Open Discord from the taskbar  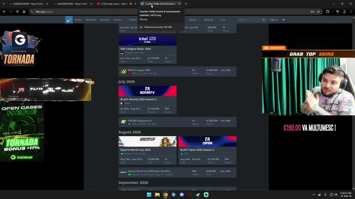(x=182, y=195)
